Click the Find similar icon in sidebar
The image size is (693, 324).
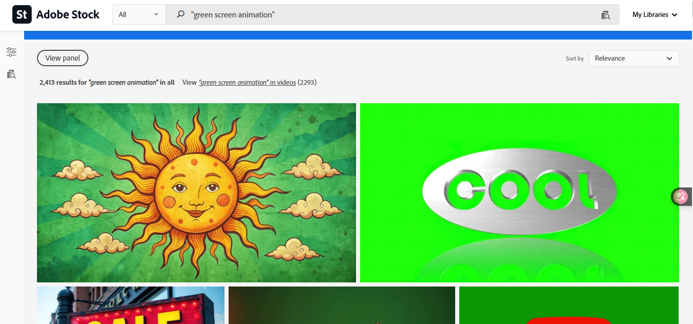click(11, 74)
